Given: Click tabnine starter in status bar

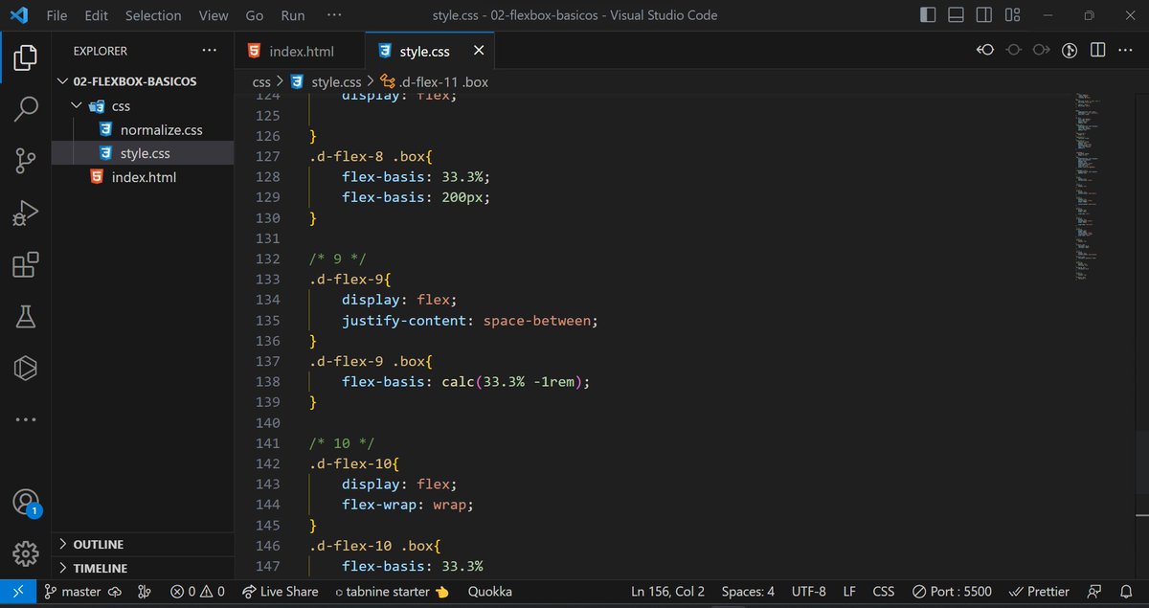Looking at the screenshot, I should (392, 592).
